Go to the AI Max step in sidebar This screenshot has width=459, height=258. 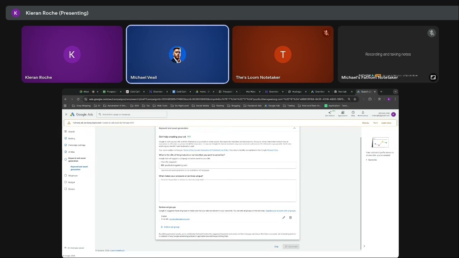pos(71,152)
